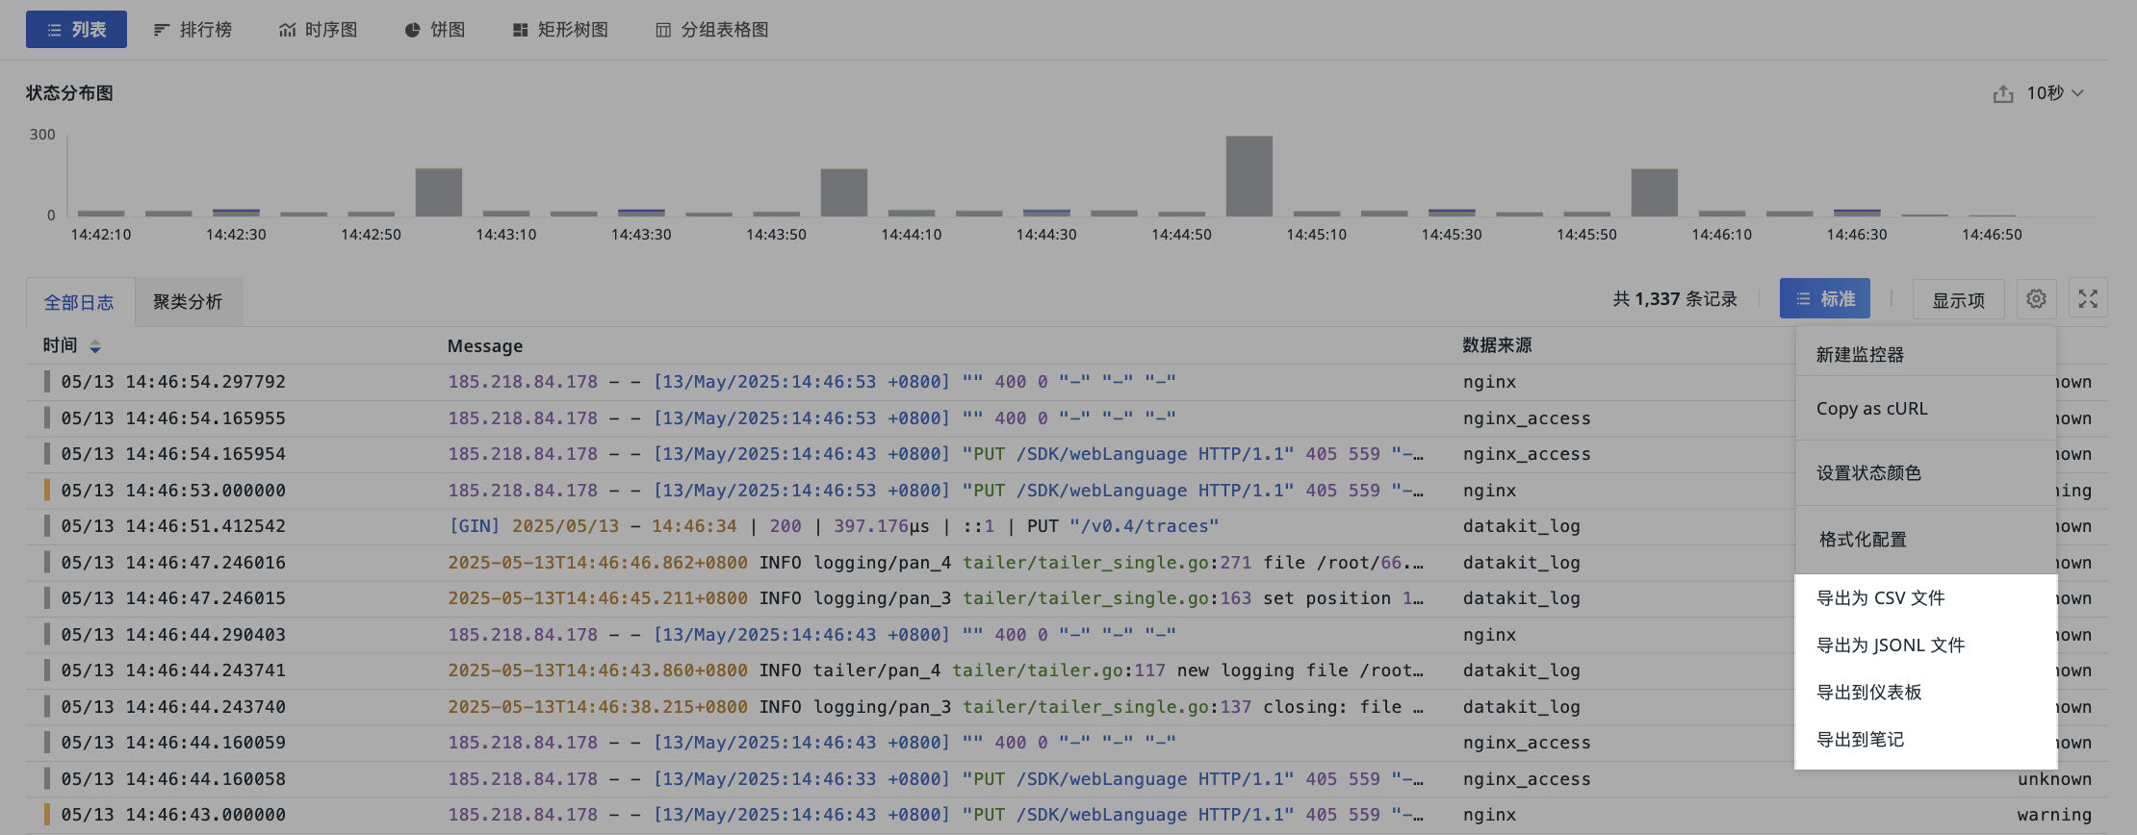2137x835 pixels.
Task: Open the 排行榜 ranking view
Action: click(193, 30)
